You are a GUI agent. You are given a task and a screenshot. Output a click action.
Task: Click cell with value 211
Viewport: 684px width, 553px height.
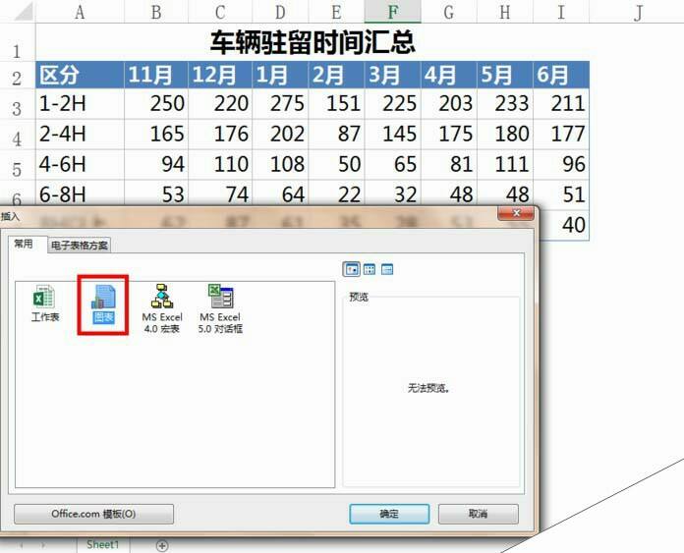click(561, 104)
